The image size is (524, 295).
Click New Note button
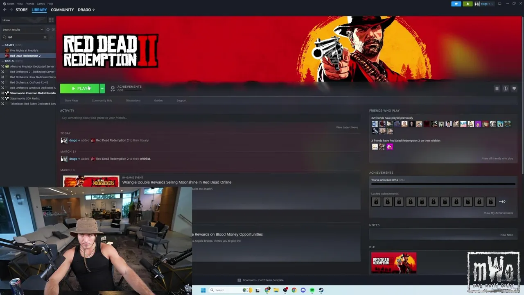(506, 235)
